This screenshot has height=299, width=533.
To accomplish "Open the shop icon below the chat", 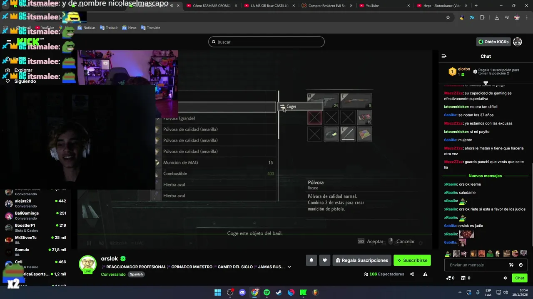I will tap(466, 278).
